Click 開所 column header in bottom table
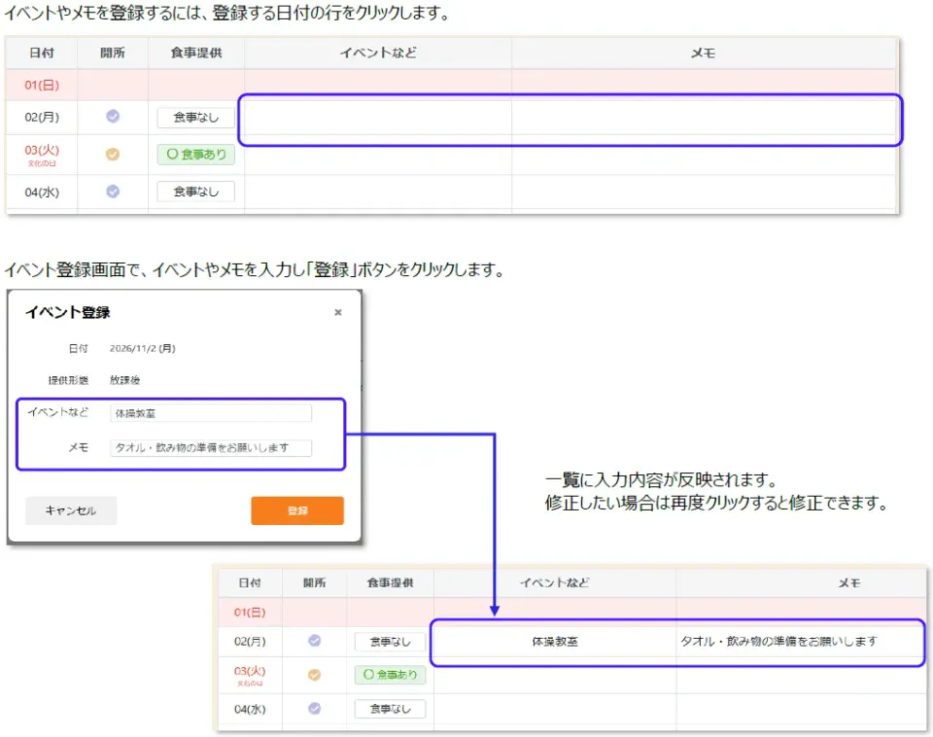 pos(314,582)
